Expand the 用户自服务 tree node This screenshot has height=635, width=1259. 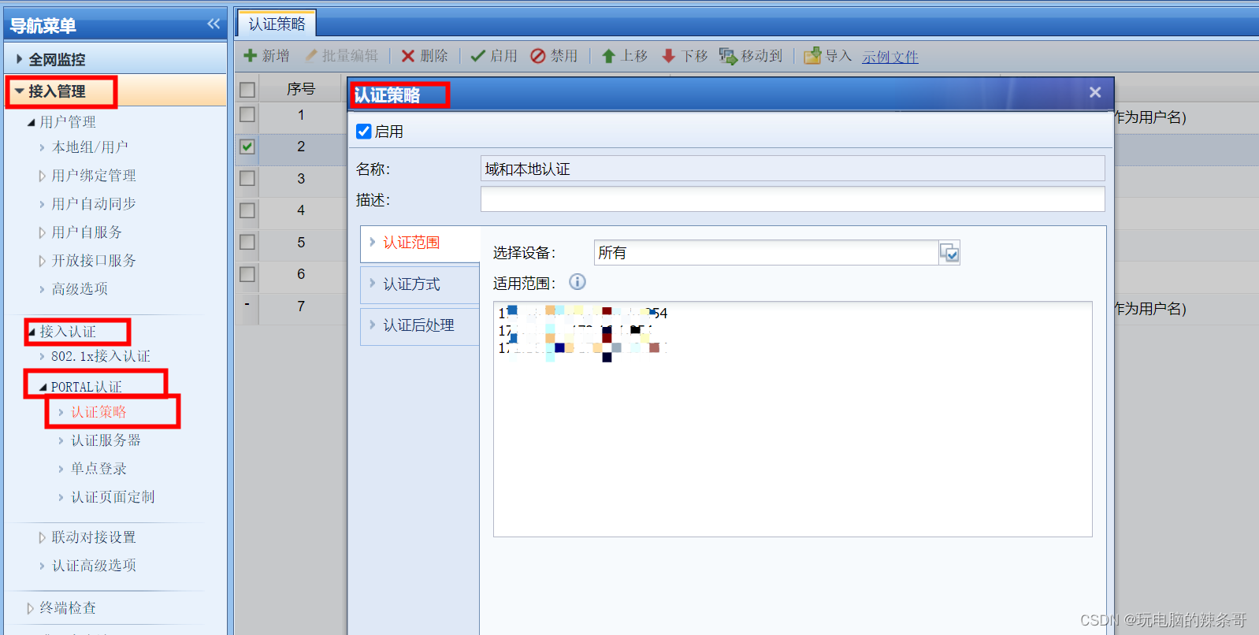[x=42, y=232]
